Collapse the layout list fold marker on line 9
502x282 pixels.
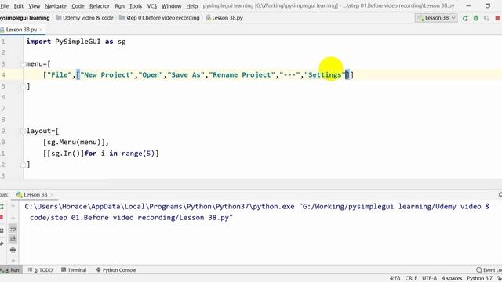tap(23, 131)
